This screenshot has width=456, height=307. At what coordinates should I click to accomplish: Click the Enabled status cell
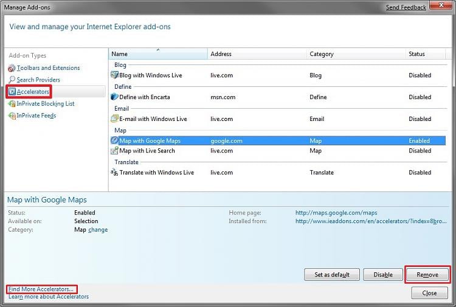point(419,140)
